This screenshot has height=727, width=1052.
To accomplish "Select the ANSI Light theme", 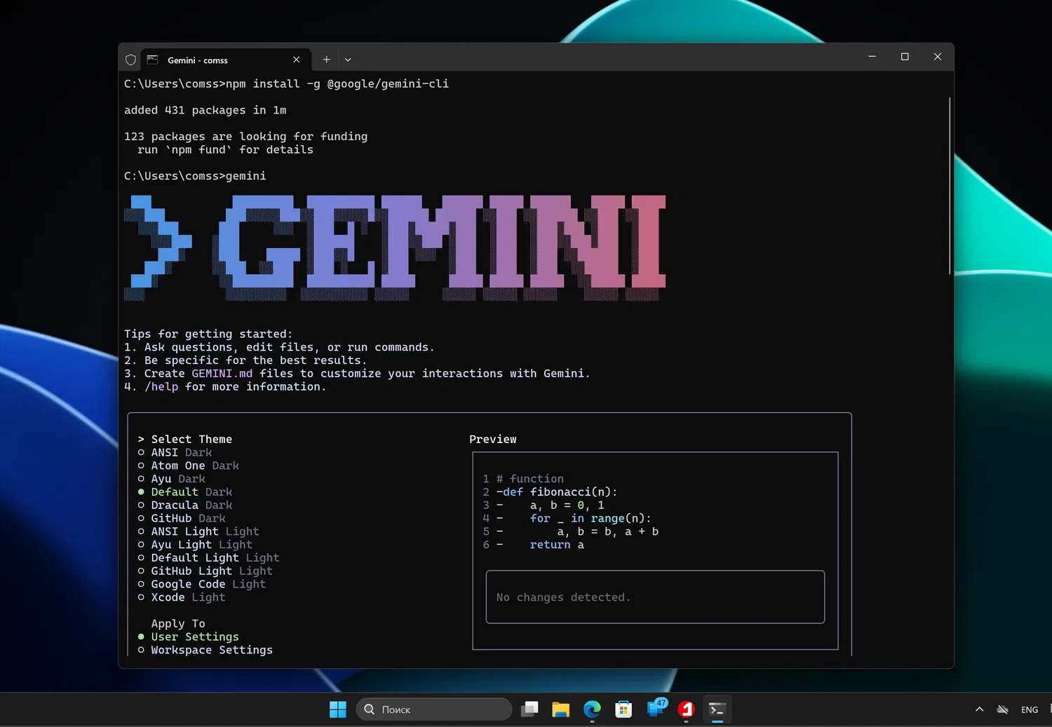I will click(198, 531).
